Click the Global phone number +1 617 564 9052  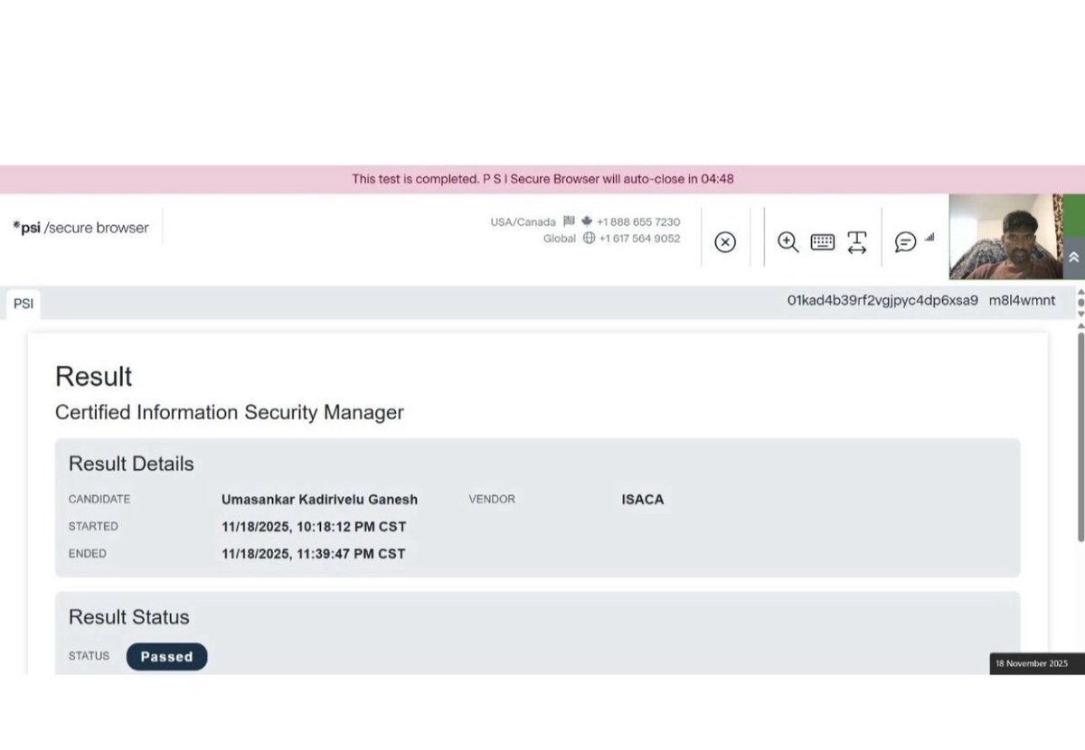pos(639,239)
